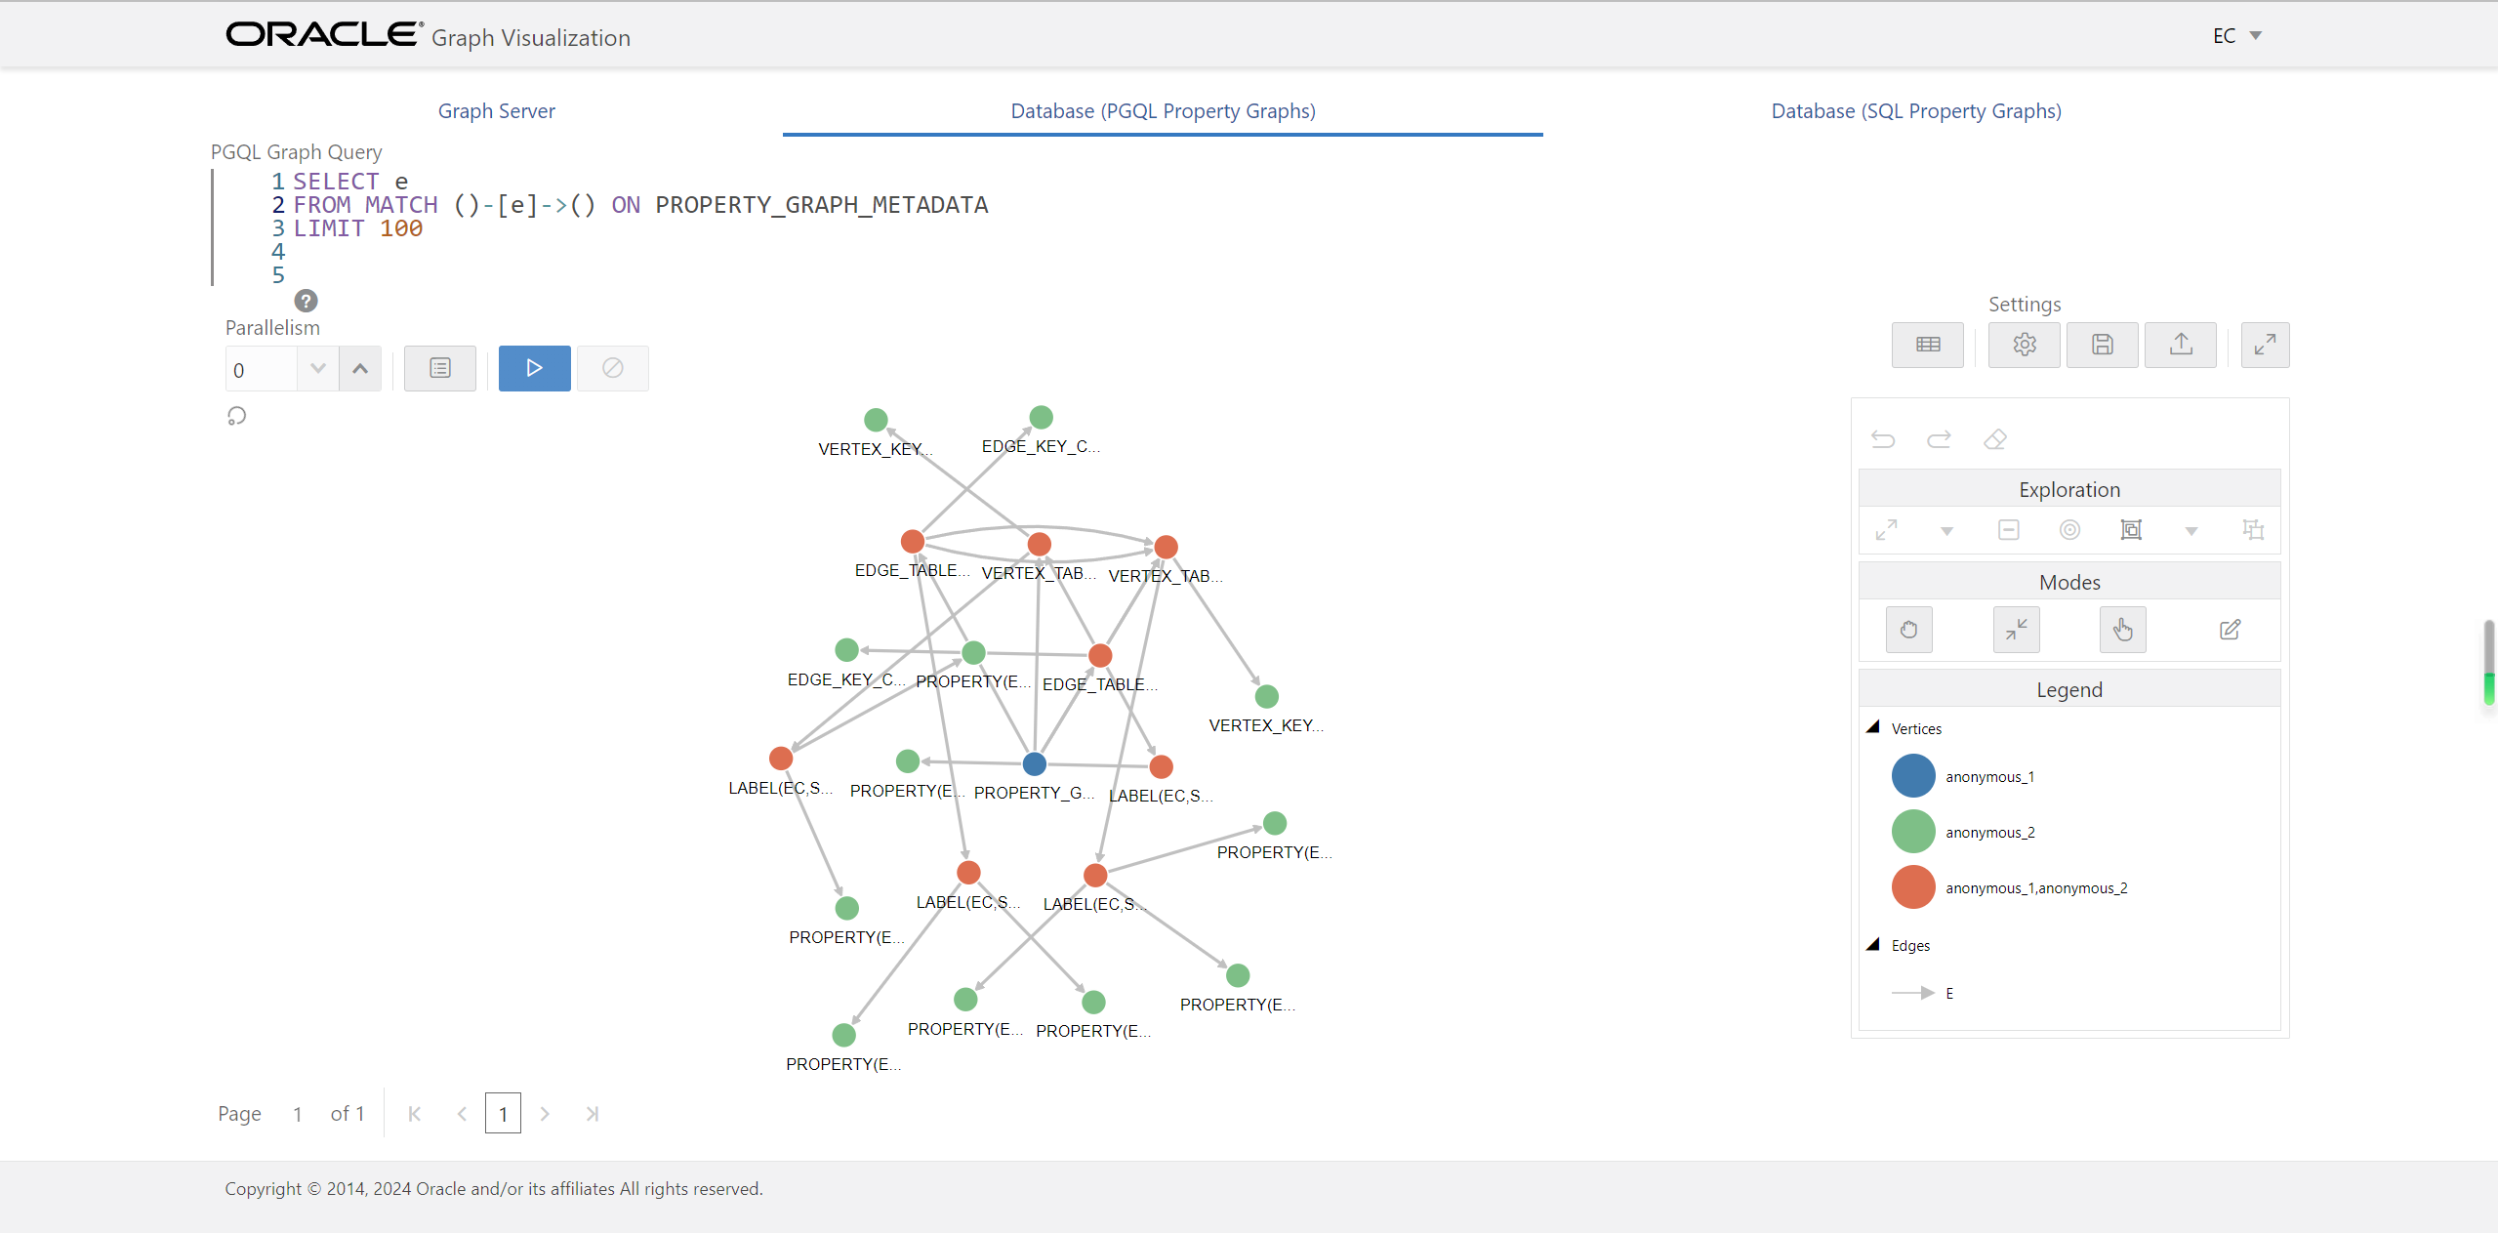Click the query help question mark
This screenshot has height=1233, width=2498.
tap(306, 301)
